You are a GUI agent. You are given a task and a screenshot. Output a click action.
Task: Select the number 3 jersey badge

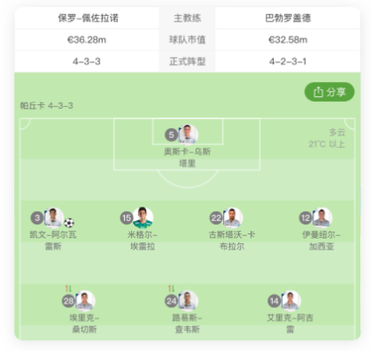(x=37, y=218)
